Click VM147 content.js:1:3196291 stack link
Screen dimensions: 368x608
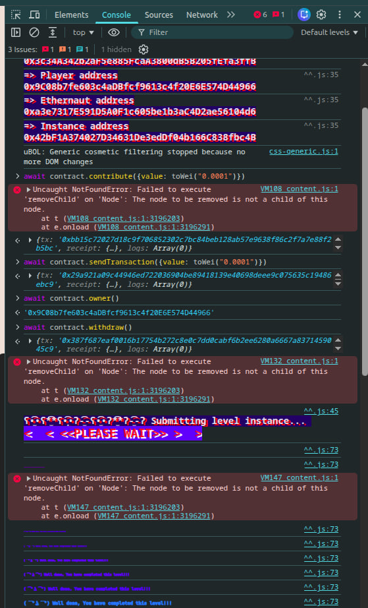coord(154,516)
